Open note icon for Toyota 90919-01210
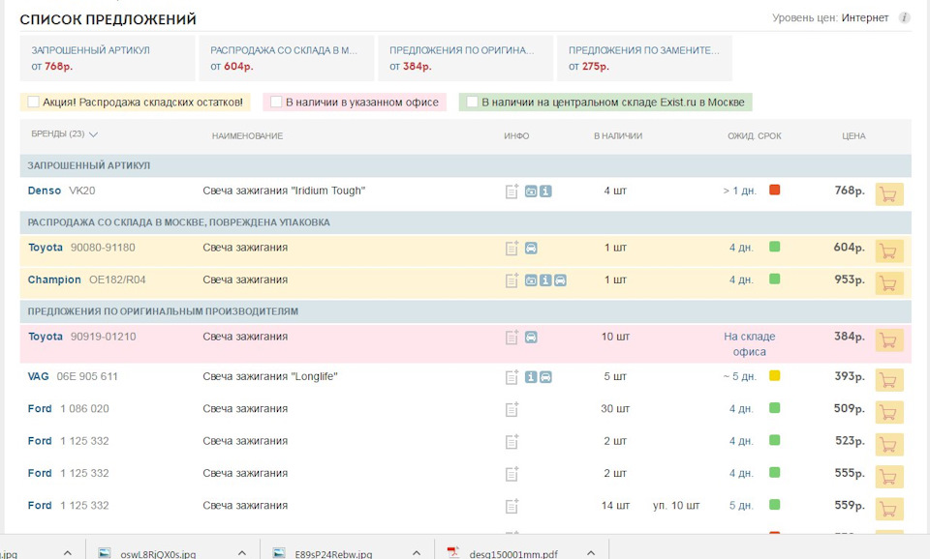The image size is (930, 559). coord(511,337)
